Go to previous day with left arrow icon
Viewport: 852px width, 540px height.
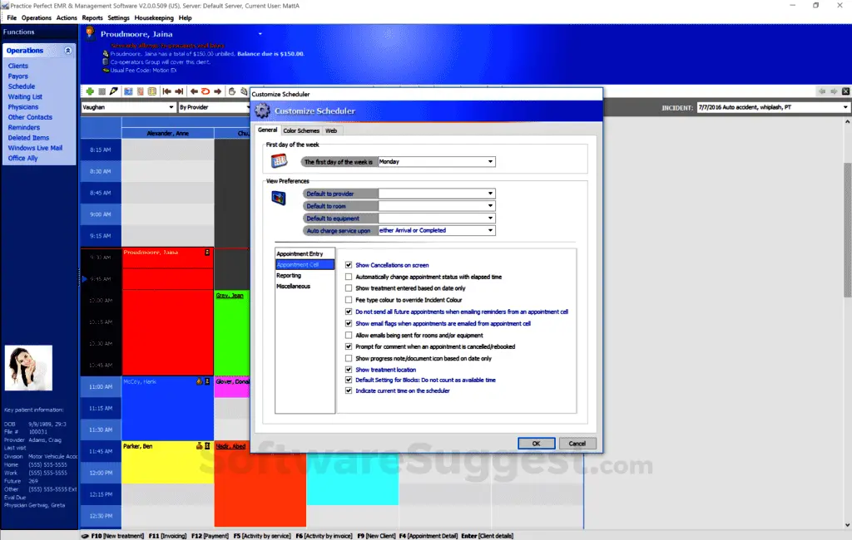(x=194, y=91)
